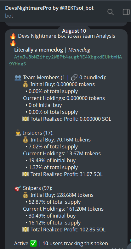Viewport: 131px width, 249px height.
Task: Click the green Active checkmark emoji
Action: [33, 243]
